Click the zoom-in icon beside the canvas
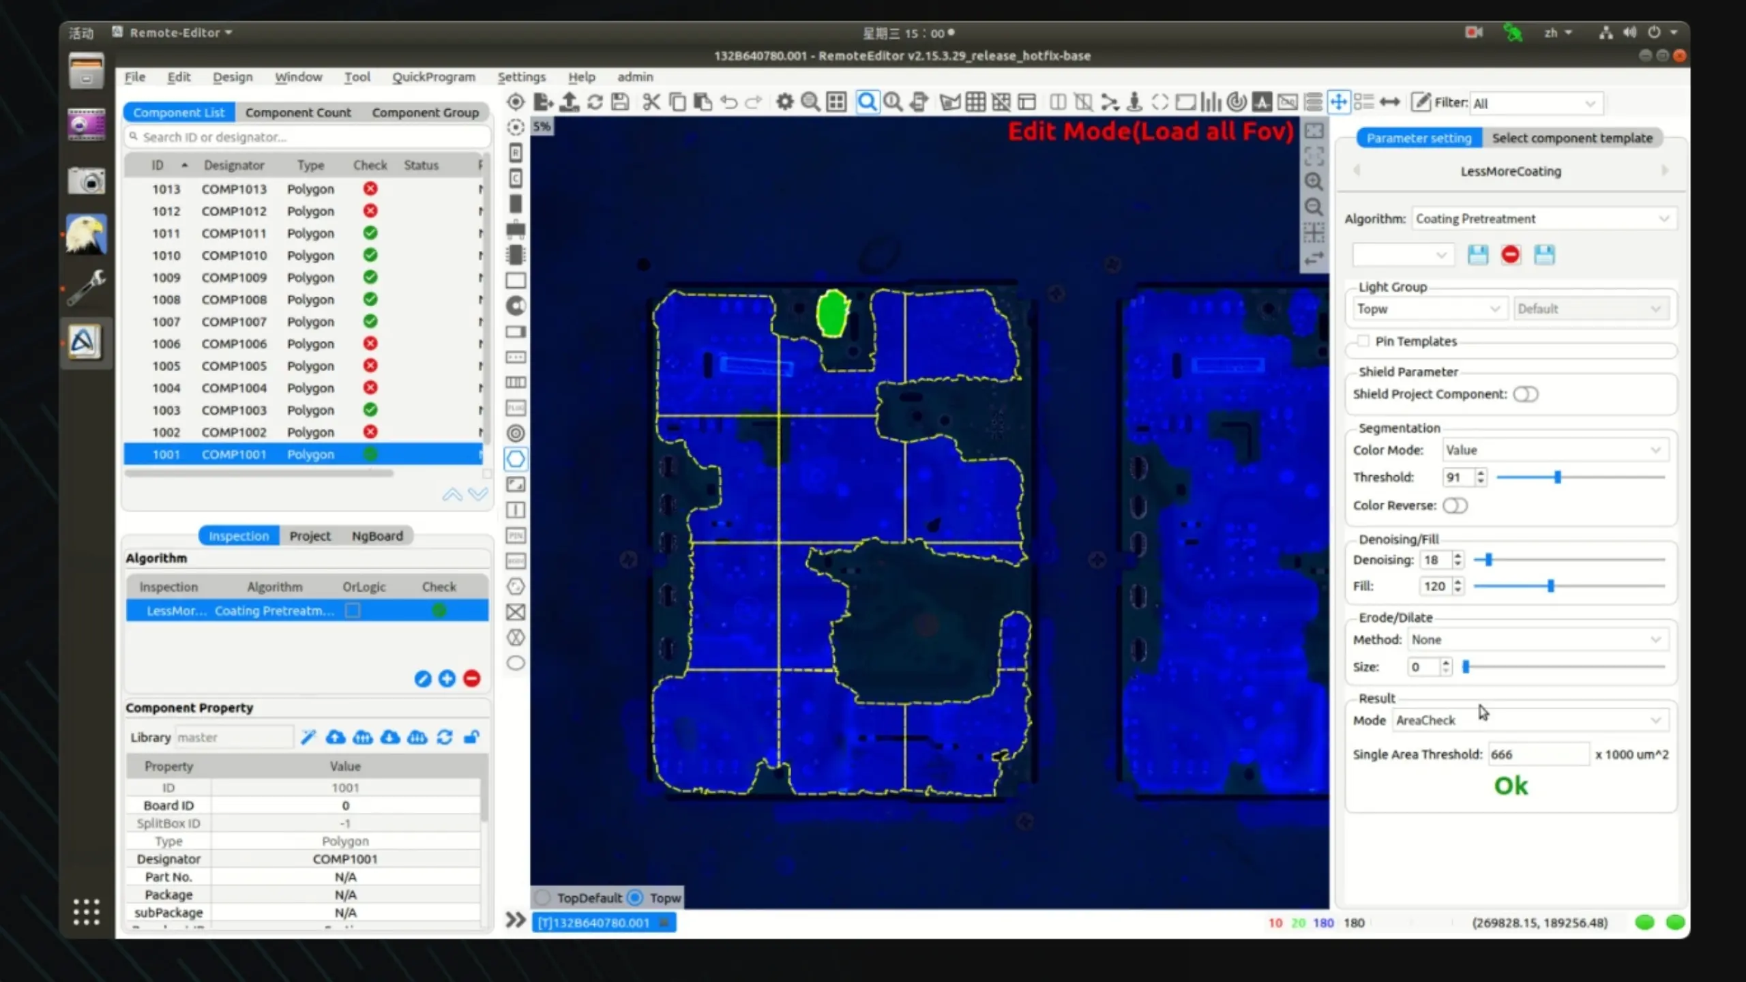The width and height of the screenshot is (1746, 982). pyautogui.click(x=1314, y=181)
